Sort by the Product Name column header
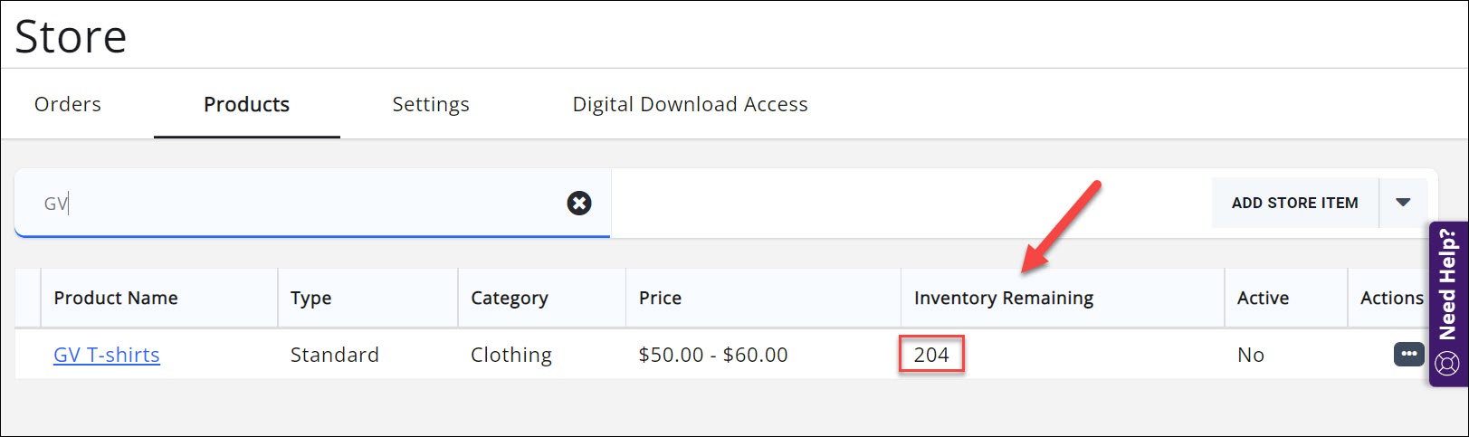1469x437 pixels. pos(116,299)
